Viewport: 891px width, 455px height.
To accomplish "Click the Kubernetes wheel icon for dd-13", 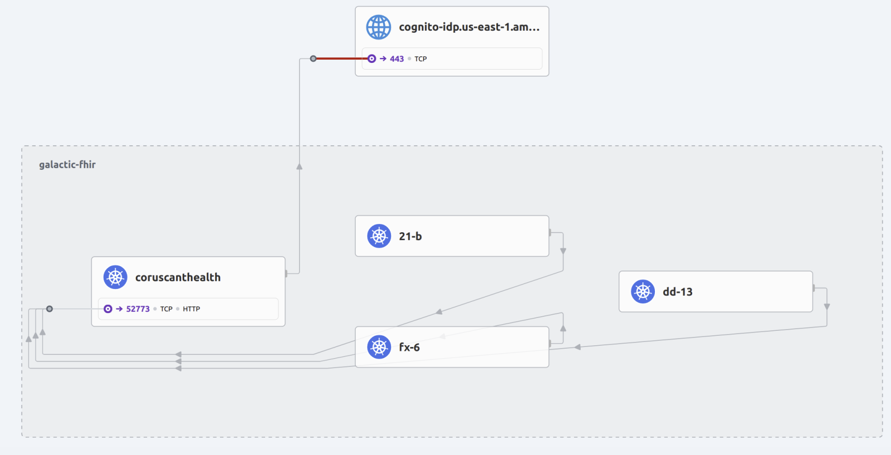I will (x=643, y=291).
